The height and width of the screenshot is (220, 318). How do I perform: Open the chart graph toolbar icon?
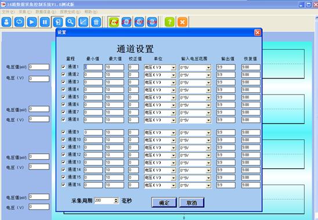[x=84, y=22]
